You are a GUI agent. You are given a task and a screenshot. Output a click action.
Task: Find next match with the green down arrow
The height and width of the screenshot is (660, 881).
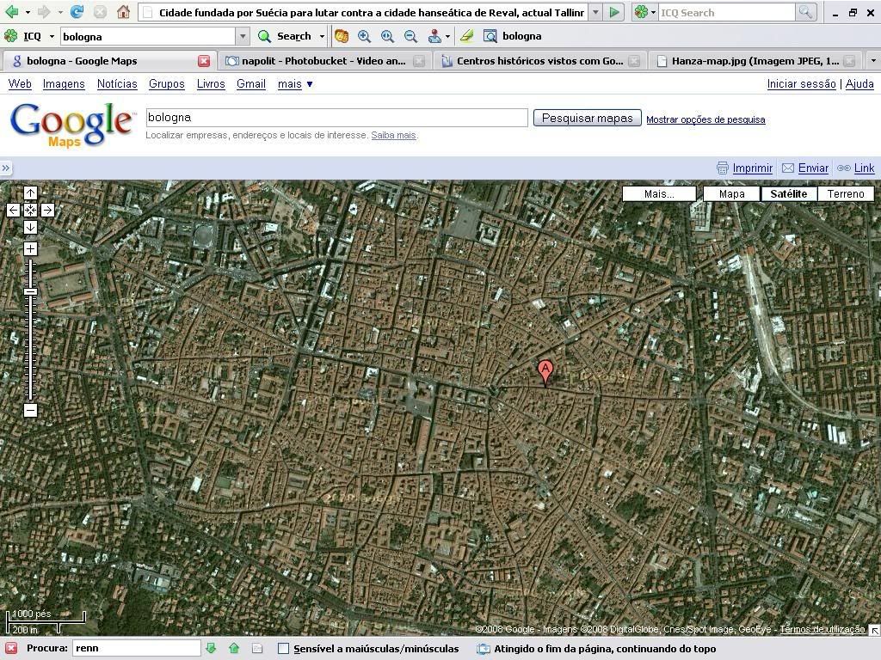click(x=211, y=648)
